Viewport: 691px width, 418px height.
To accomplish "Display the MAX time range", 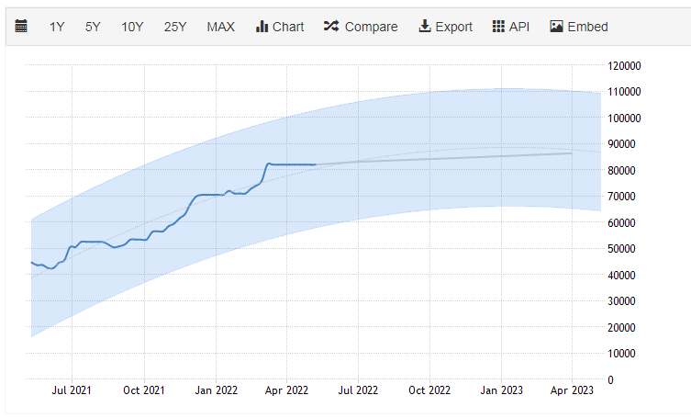I will pos(220,27).
